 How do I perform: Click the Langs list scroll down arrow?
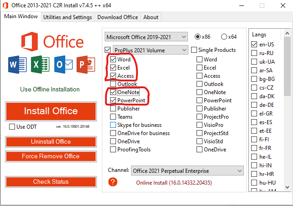287,187
